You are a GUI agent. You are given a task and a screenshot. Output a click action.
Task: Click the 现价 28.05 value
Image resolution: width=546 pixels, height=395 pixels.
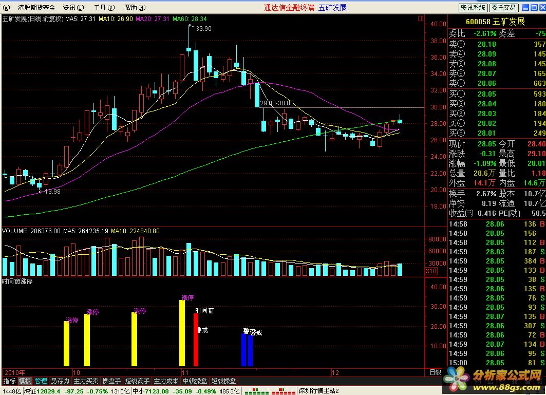[486, 144]
